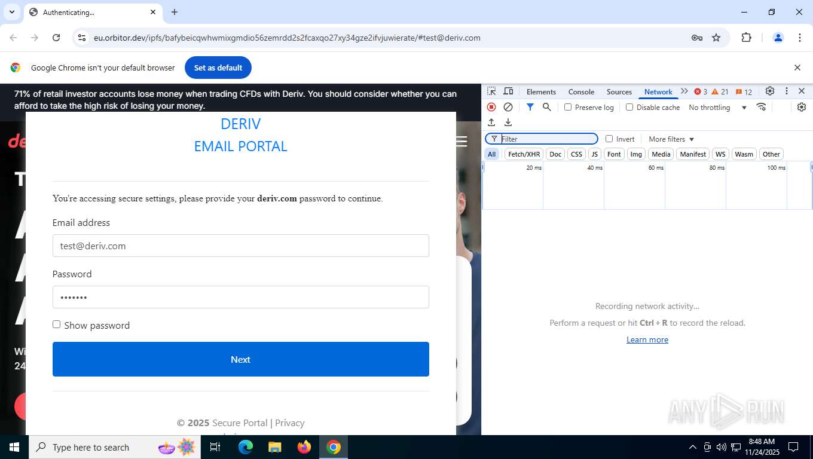813x459 pixels.
Task: Show 12 issues indicator
Action: (744, 91)
